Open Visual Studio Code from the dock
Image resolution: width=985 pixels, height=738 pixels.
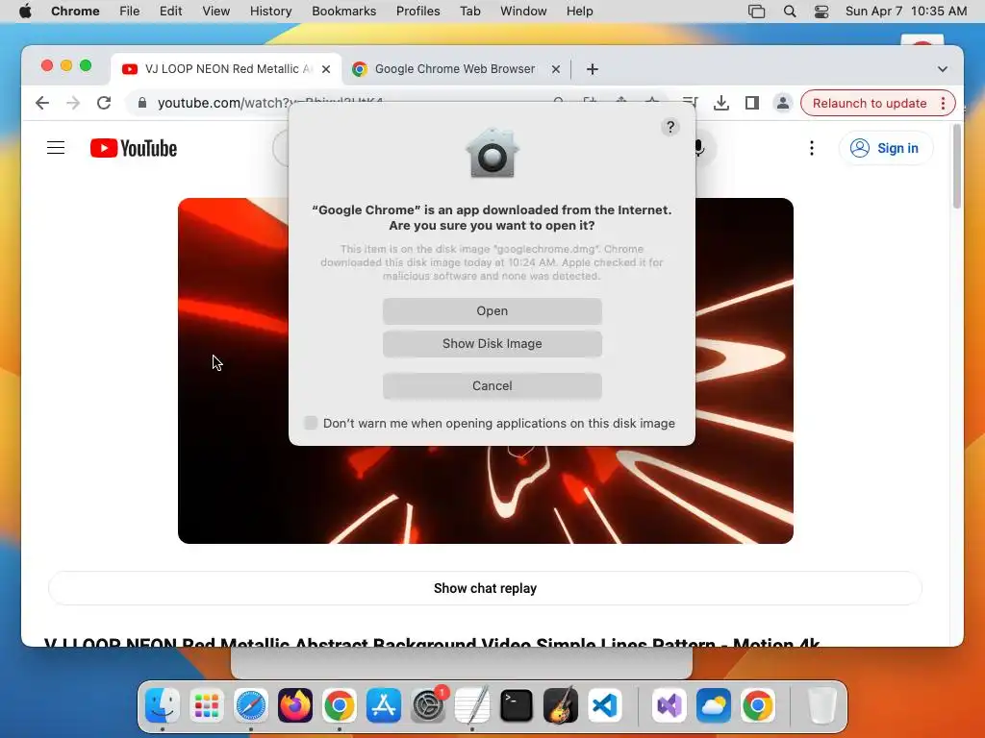click(605, 706)
